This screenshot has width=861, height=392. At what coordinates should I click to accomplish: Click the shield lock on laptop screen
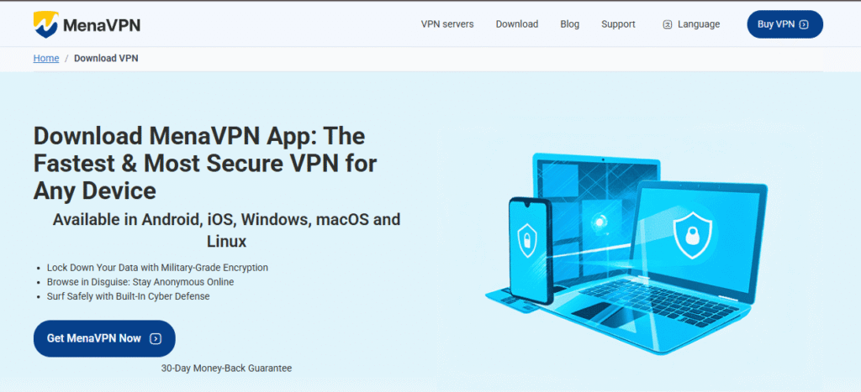click(692, 235)
